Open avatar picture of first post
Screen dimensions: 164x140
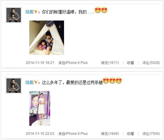point(14,15)
